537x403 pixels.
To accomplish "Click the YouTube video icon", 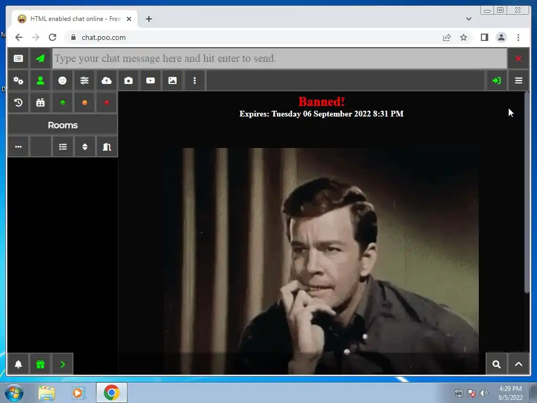I will [151, 80].
